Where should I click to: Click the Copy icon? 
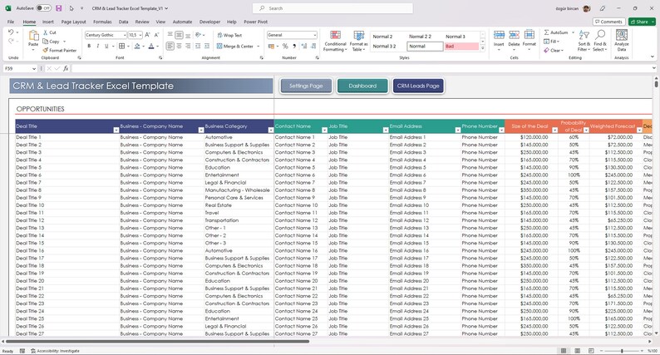[46, 42]
